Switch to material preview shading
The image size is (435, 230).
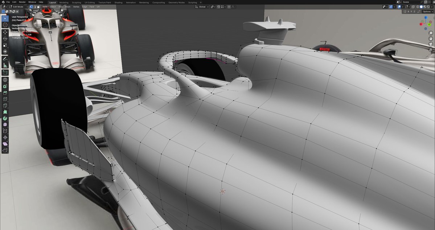[x=425, y=7]
